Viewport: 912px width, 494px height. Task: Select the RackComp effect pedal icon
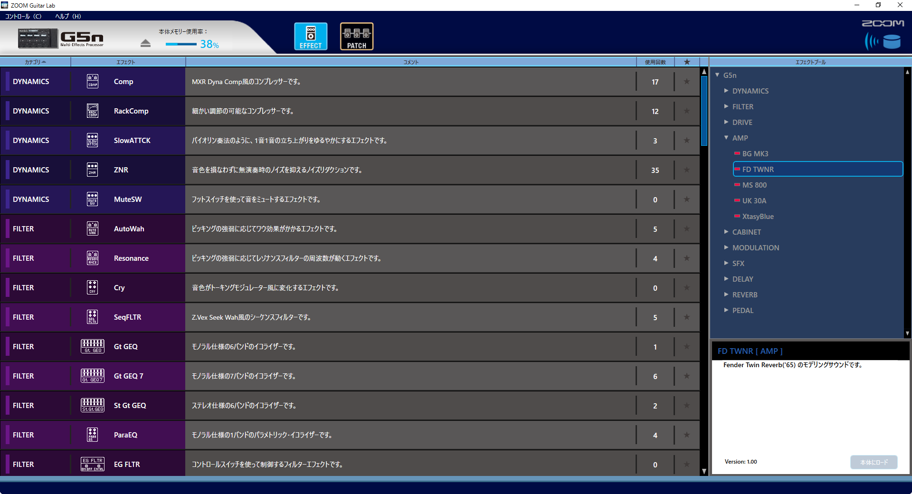coord(93,111)
